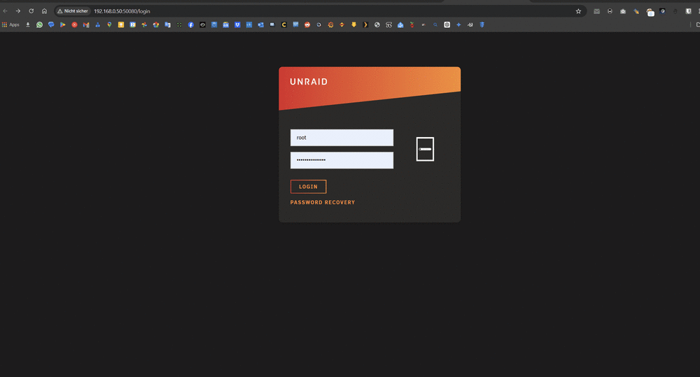
Task: Open the blue stacked layers bookmark
Action: pos(482,25)
